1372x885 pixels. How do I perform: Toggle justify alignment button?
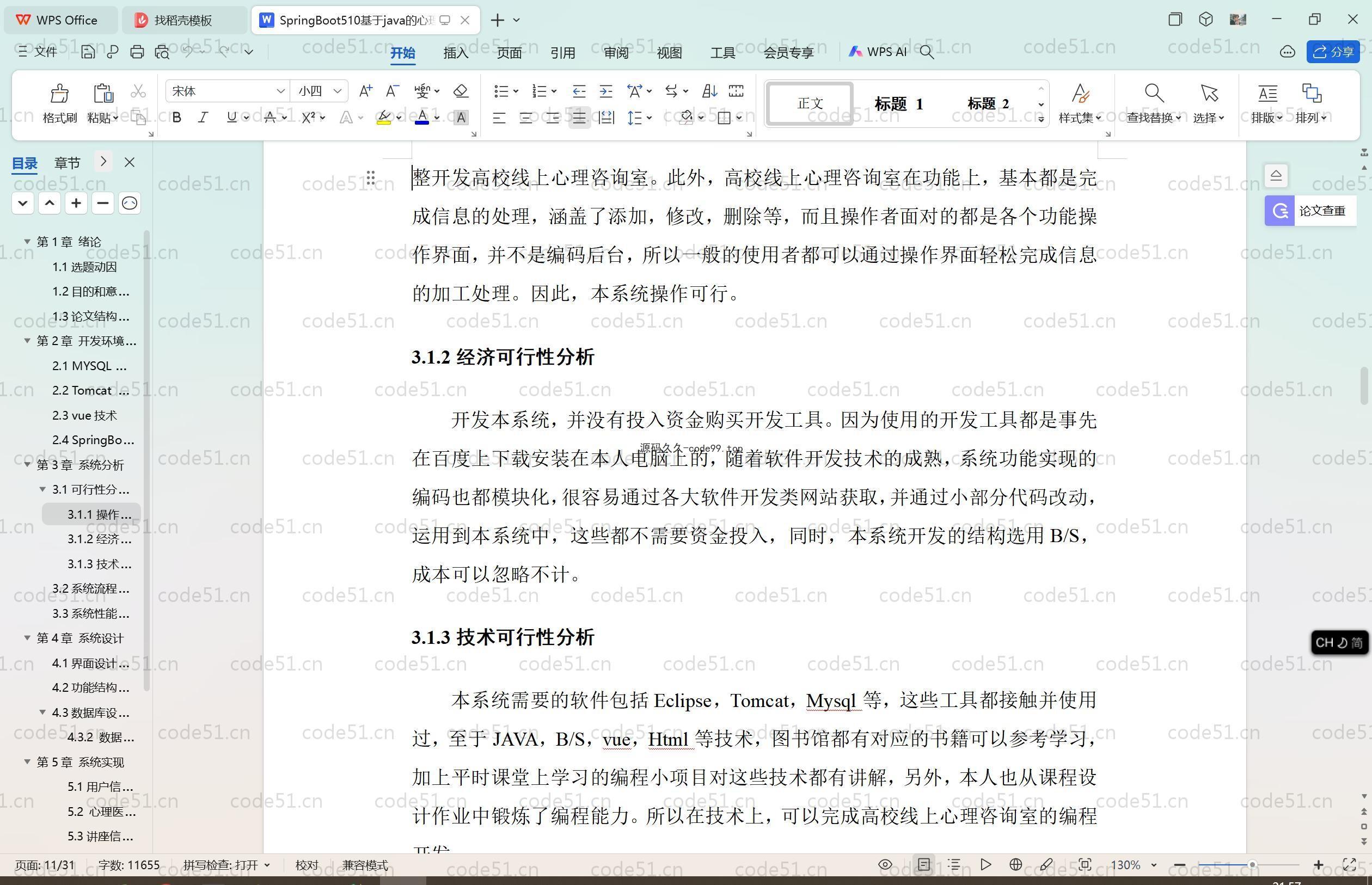point(579,118)
